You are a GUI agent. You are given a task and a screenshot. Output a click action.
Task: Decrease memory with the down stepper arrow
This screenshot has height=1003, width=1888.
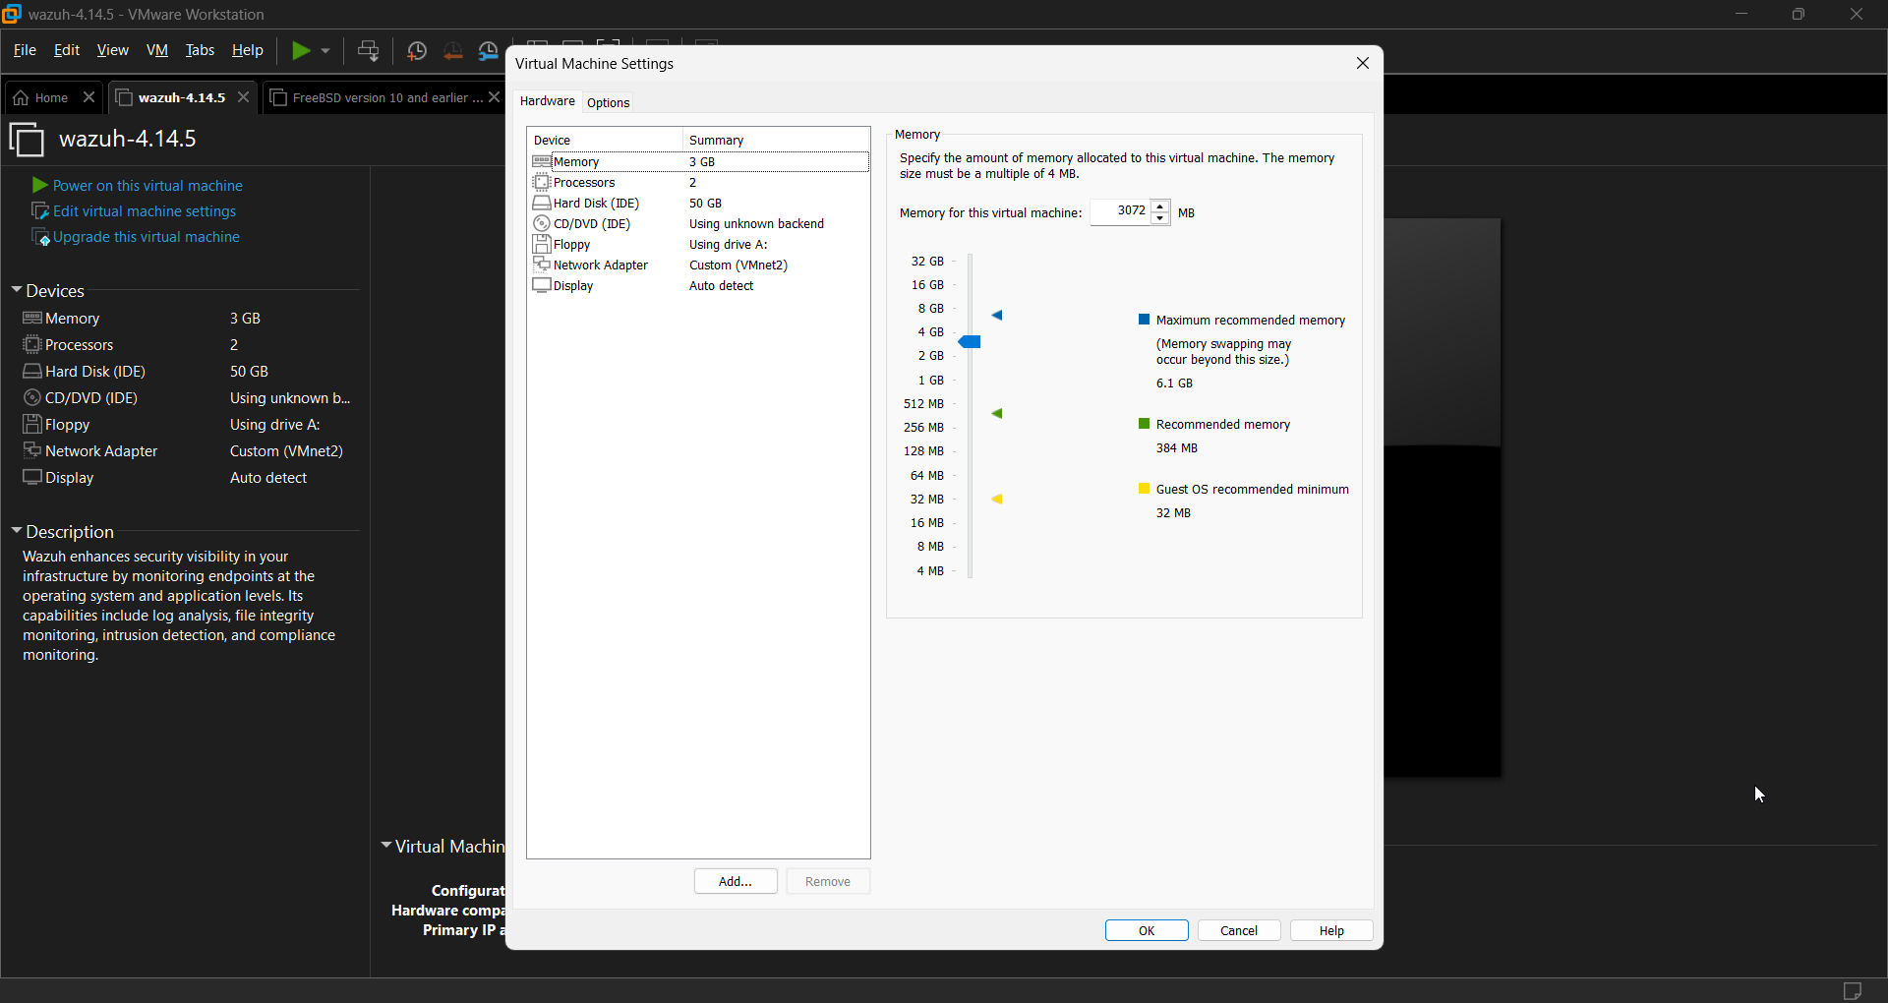(x=1161, y=218)
